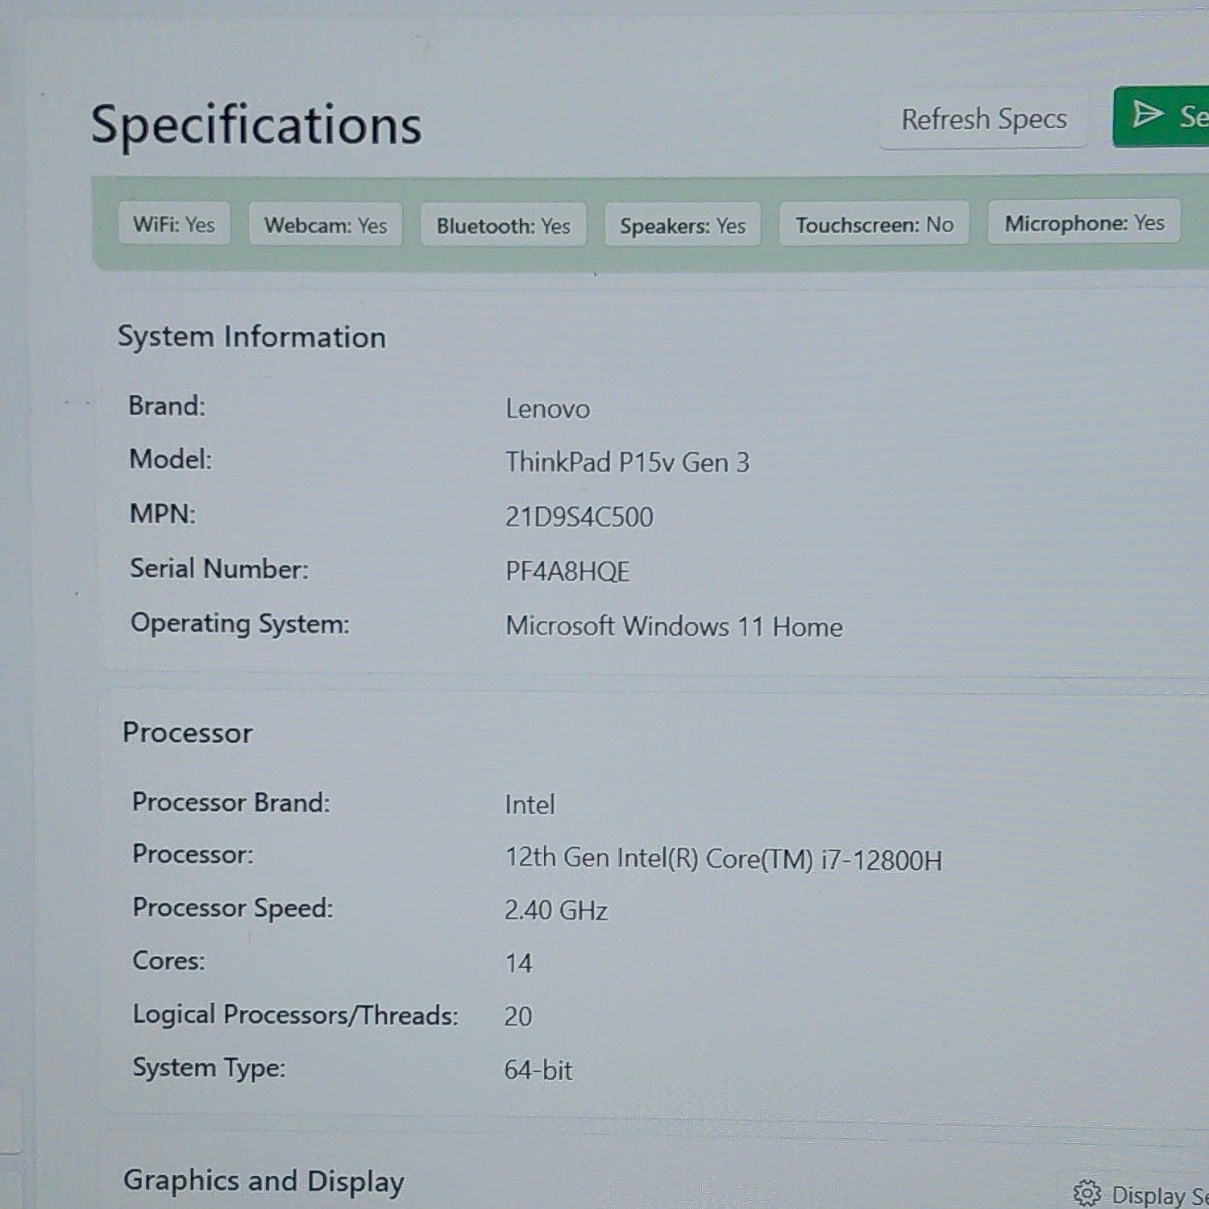Click the Logical Processors/Threads: label

(x=296, y=1015)
